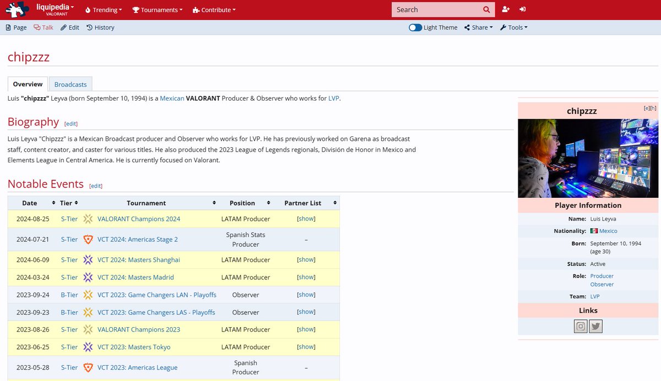This screenshot has height=381, width=661.
Task: Open the Trending dropdown menu
Action: point(104,10)
